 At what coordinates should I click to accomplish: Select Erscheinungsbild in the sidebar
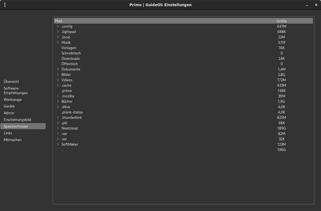pyautogui.click(x=17, y=120)
